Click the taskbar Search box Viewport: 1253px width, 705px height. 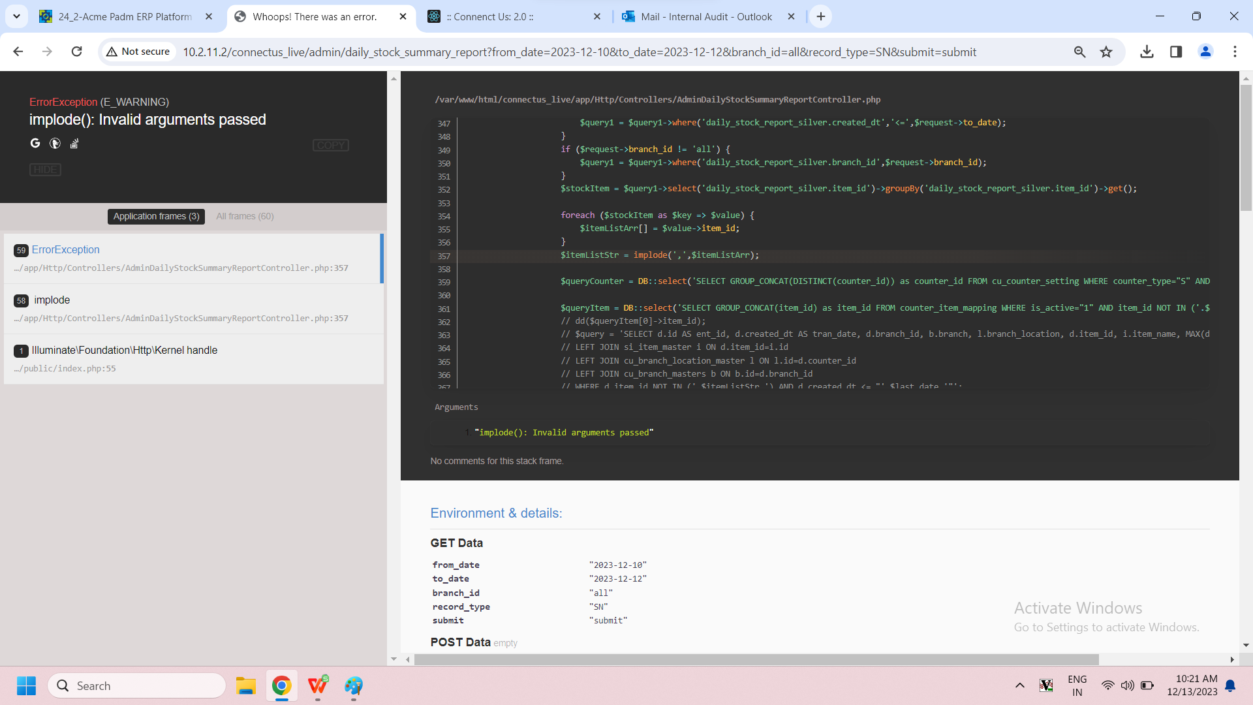click(x=136, y=685)
